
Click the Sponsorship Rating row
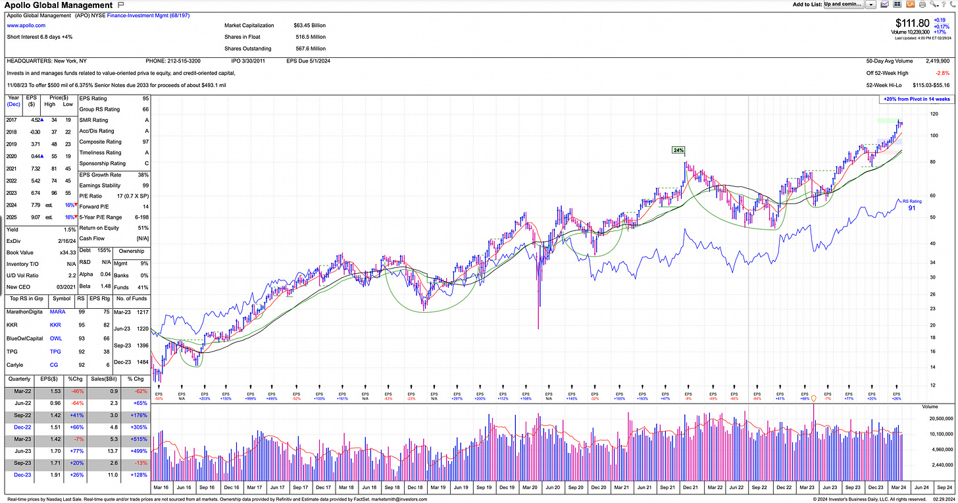[114, 163]
